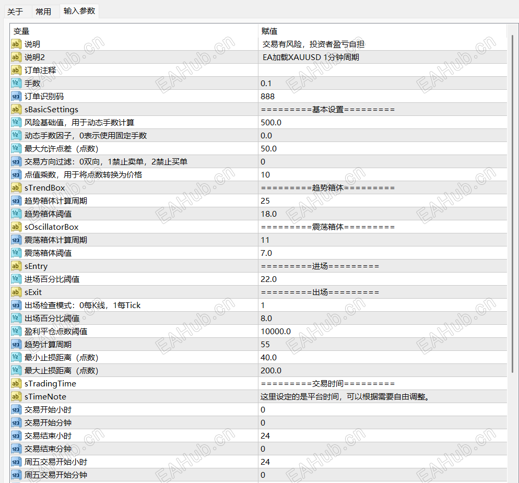Click the string icon beside sOscillatorBox

coord(16,227)
